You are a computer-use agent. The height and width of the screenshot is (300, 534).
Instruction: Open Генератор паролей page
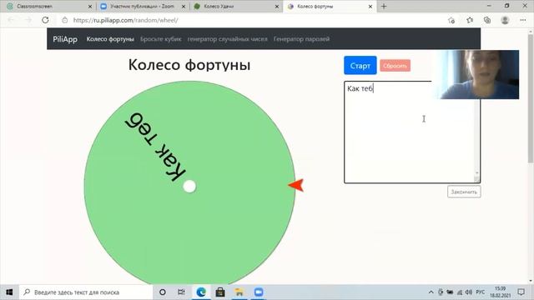pyautogui.click(x=301, y=39)
